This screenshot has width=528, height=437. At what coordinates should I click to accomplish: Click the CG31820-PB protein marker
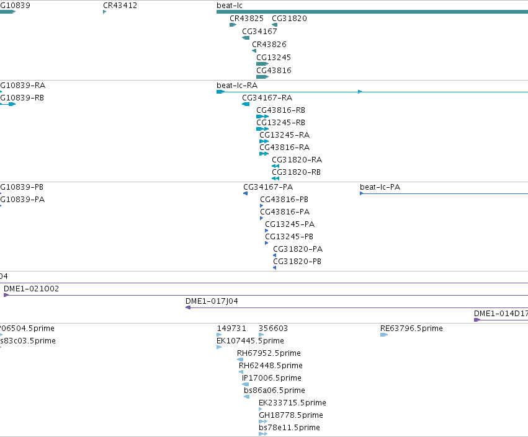coord(274,268)
